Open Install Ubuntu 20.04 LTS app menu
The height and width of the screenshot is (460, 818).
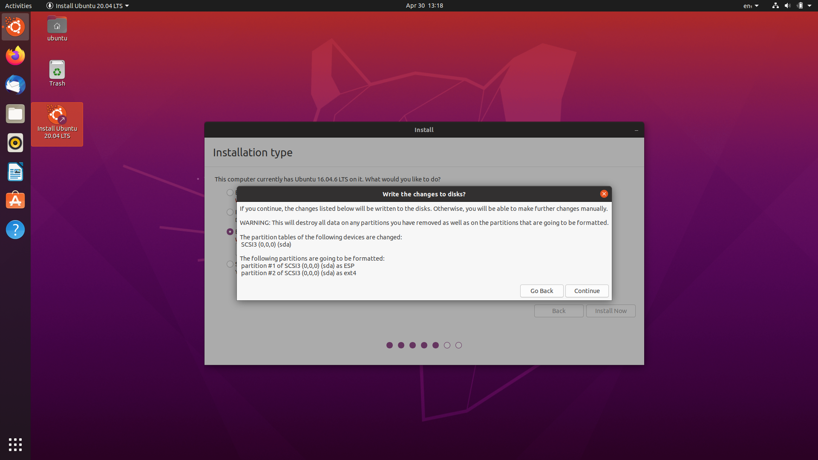click(87, 6)
